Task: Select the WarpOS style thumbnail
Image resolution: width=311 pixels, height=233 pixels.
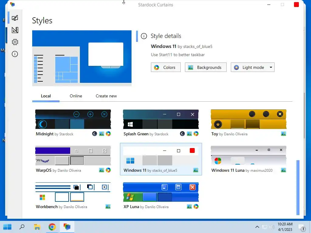Action: click(73, 156)
